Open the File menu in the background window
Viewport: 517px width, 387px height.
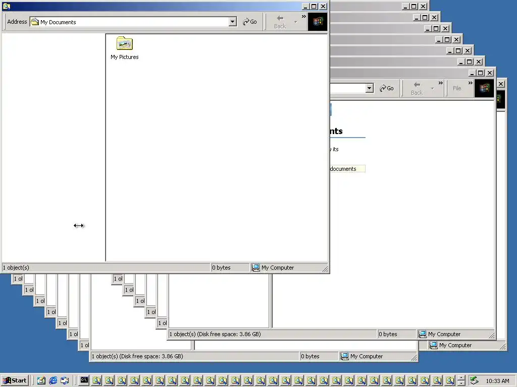(456, 88)
